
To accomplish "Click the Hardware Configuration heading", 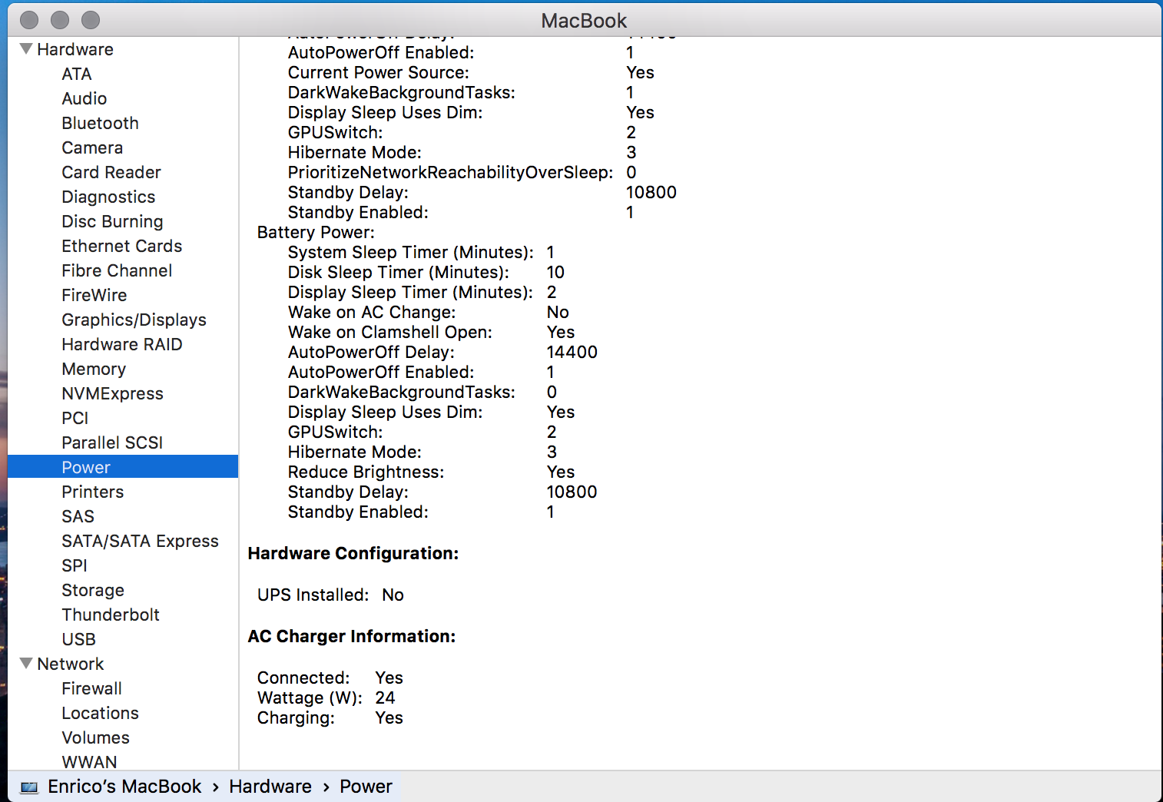I will coord(353,554).
